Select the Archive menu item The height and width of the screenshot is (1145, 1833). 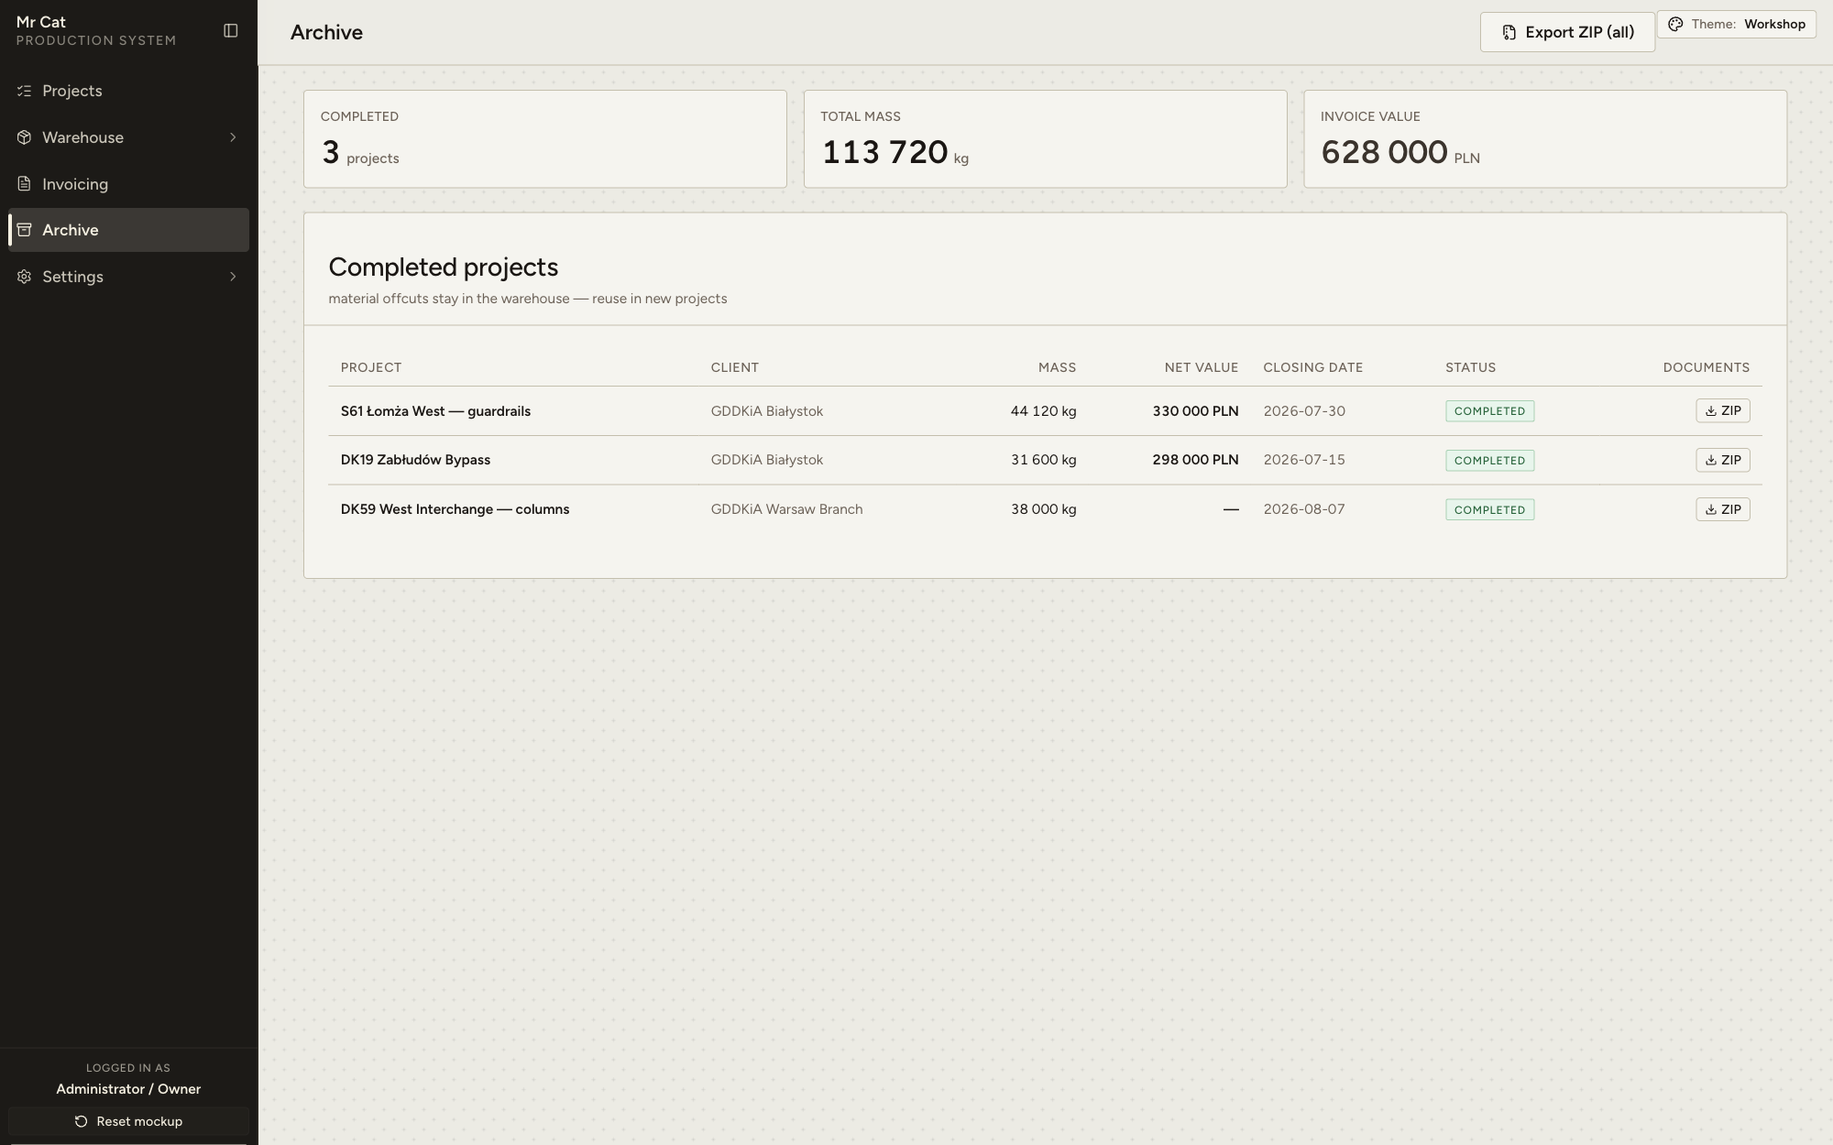pos(128,230)
